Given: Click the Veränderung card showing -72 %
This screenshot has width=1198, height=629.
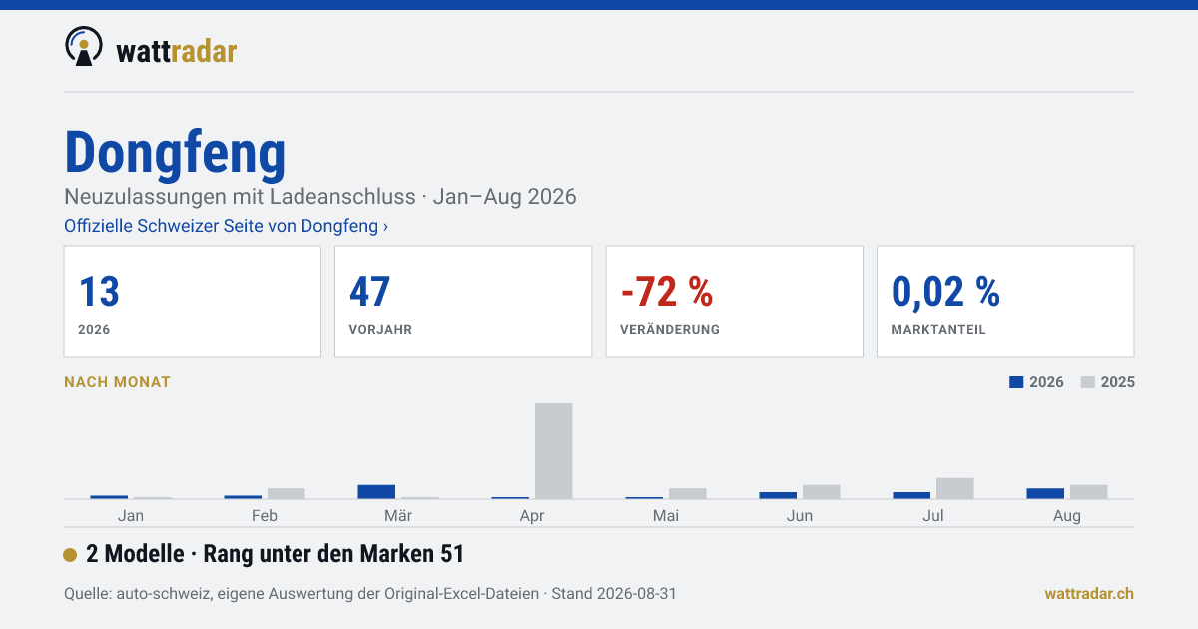Looking at the screenshot, I should 734,302.
